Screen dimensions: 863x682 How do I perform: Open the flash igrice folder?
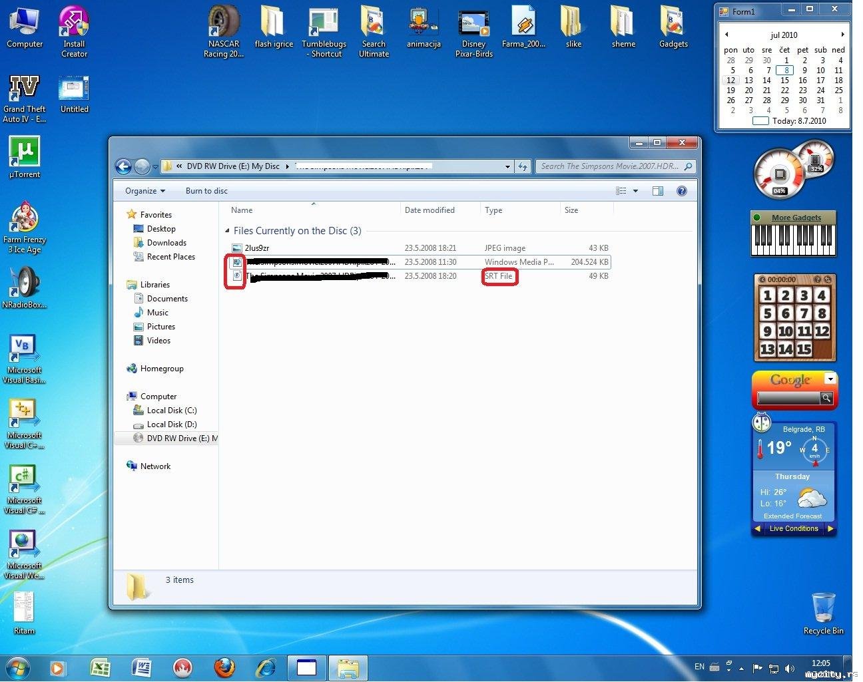(x=274, y=28)
